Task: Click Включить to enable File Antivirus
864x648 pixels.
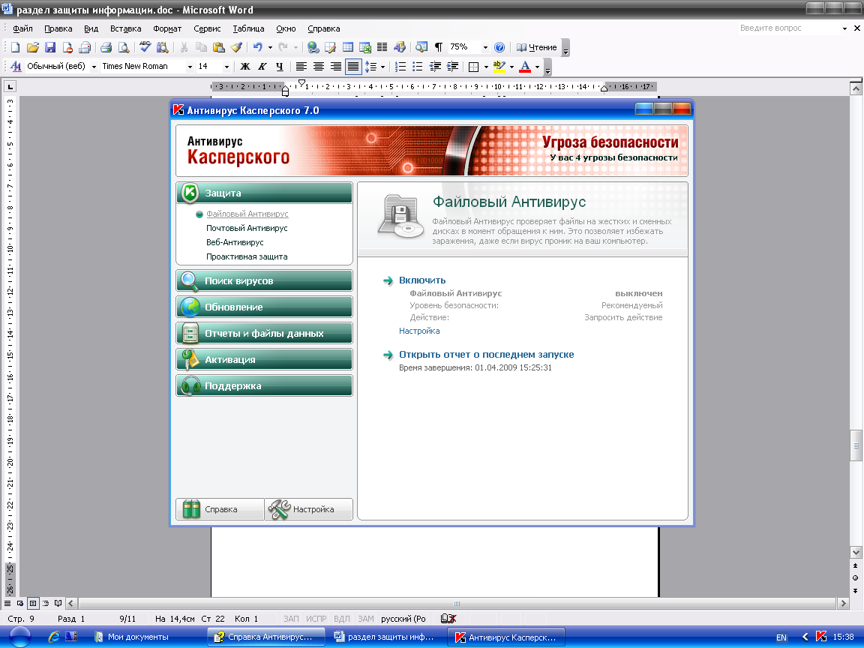Action: pyautogui.click(x=422, y=280)
